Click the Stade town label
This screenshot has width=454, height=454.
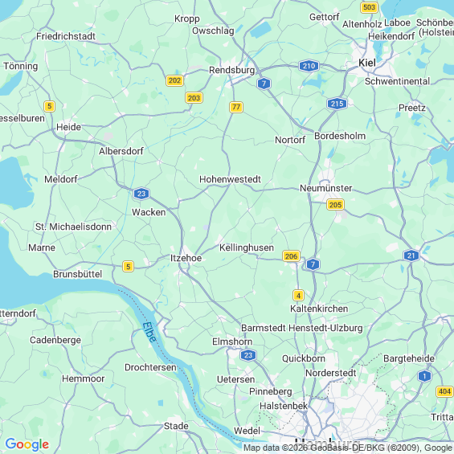coord(176,426)
